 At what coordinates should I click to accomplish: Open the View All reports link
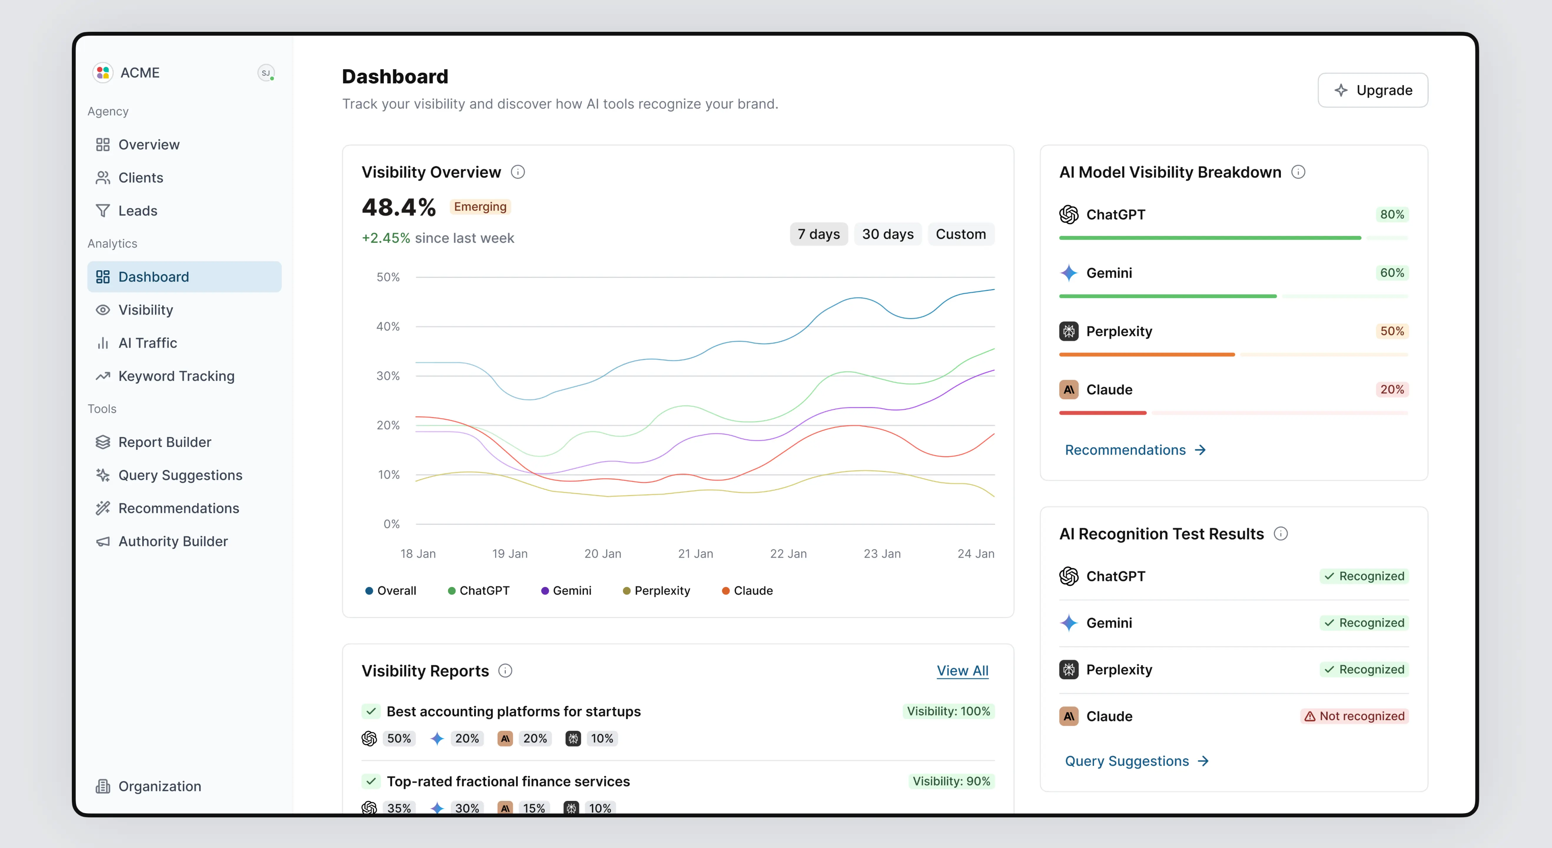962,671
